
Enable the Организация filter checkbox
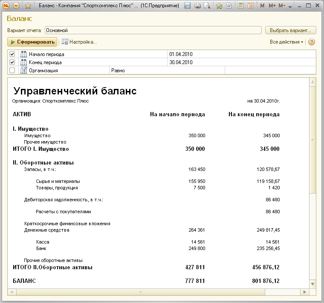(x=12, y=70)
